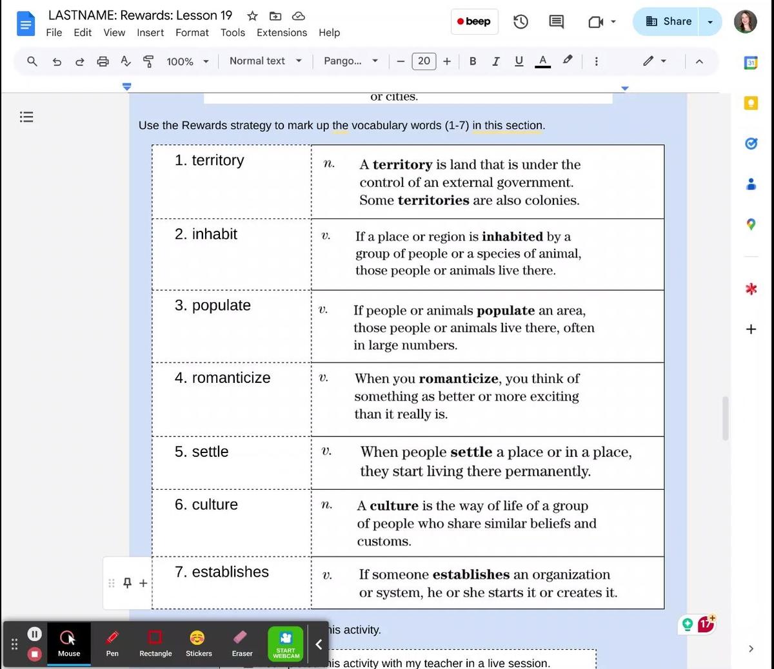Show document outline icon
774x669 pixels.
tap(26, 117)
